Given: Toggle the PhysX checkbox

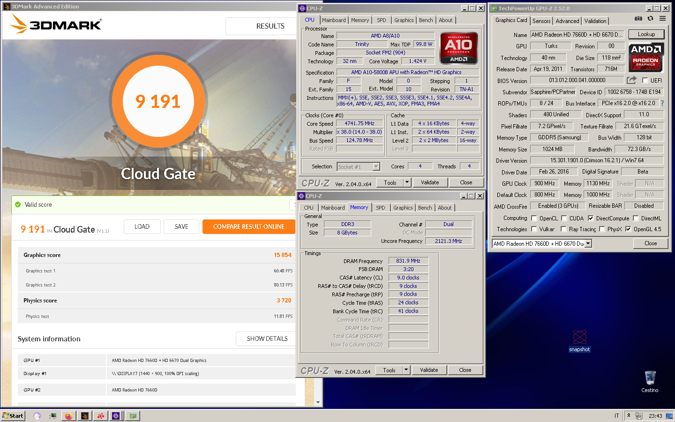Looking at the screenshot, I should 602,229.
